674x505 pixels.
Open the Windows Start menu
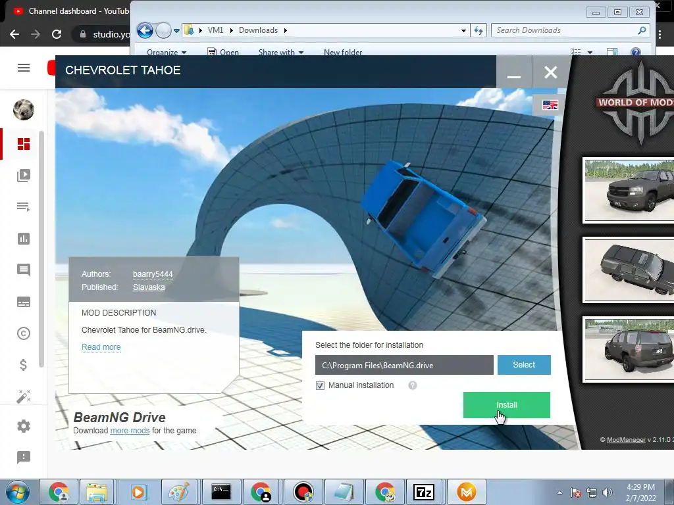[18, 492]
